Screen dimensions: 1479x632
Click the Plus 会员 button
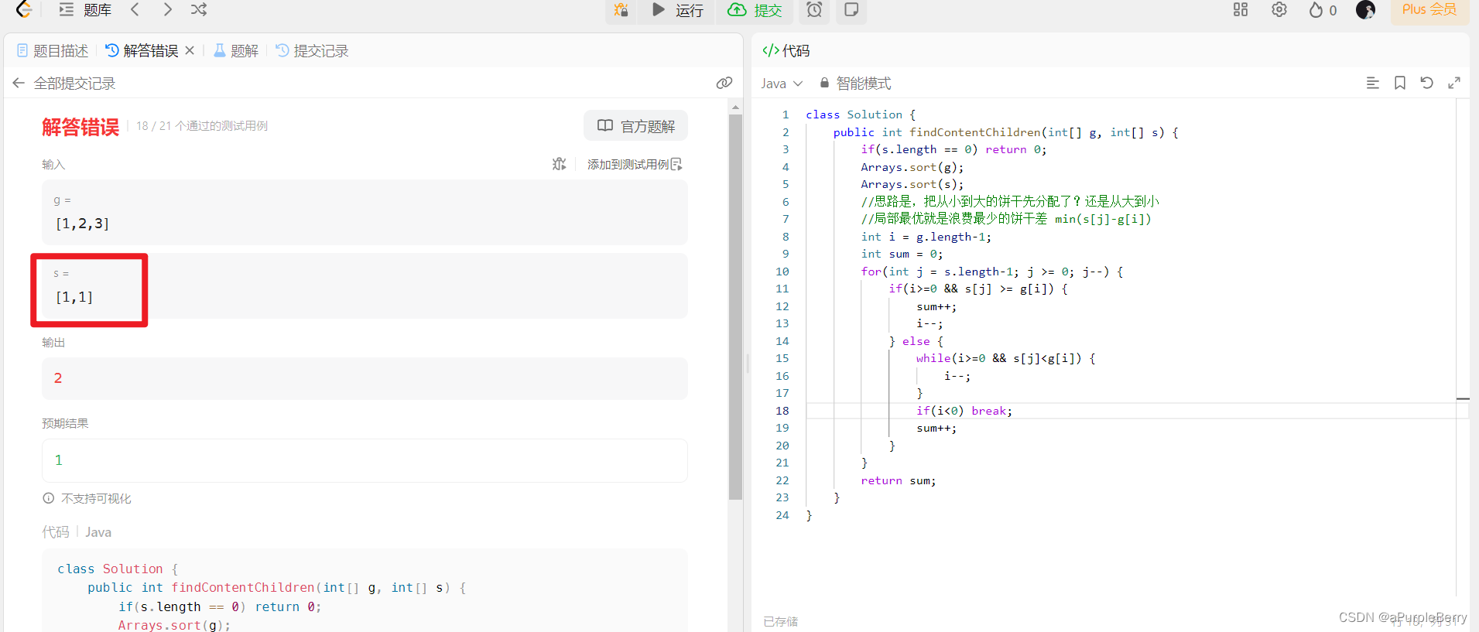click(x=1429, y=9)
